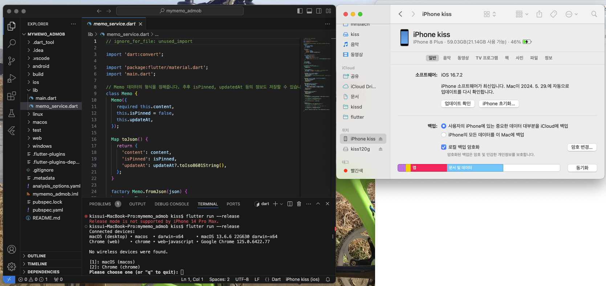Expand the DEPENDENCIES section
The width and height of the screenshot is (606, 286).
click(x=51, y=272)
